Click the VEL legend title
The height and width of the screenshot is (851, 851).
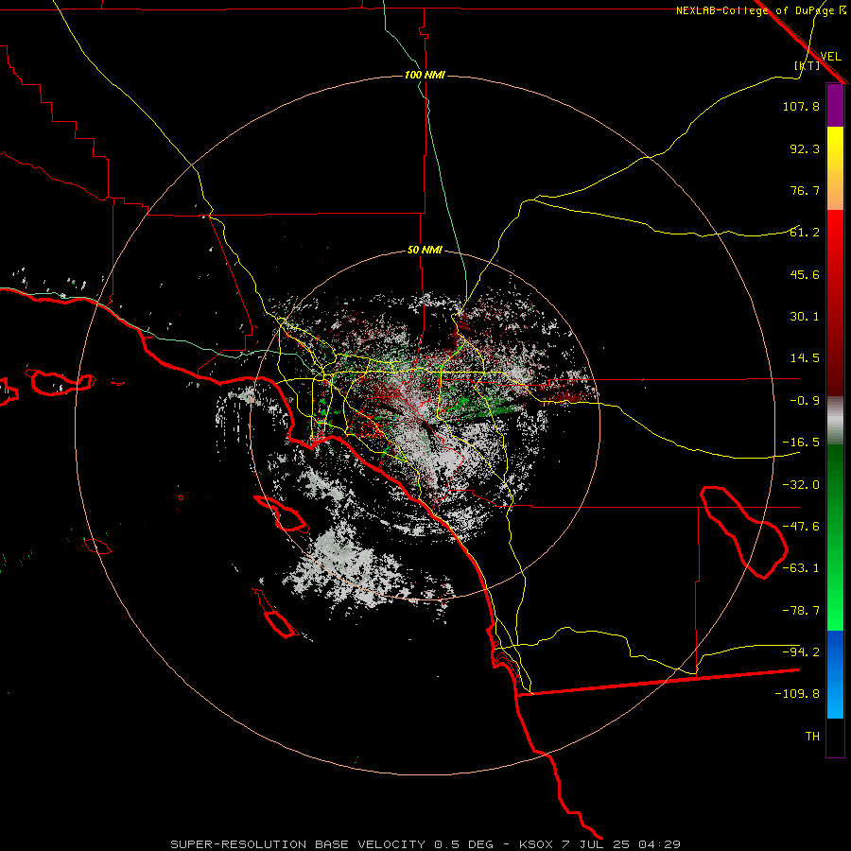point(830,56)
